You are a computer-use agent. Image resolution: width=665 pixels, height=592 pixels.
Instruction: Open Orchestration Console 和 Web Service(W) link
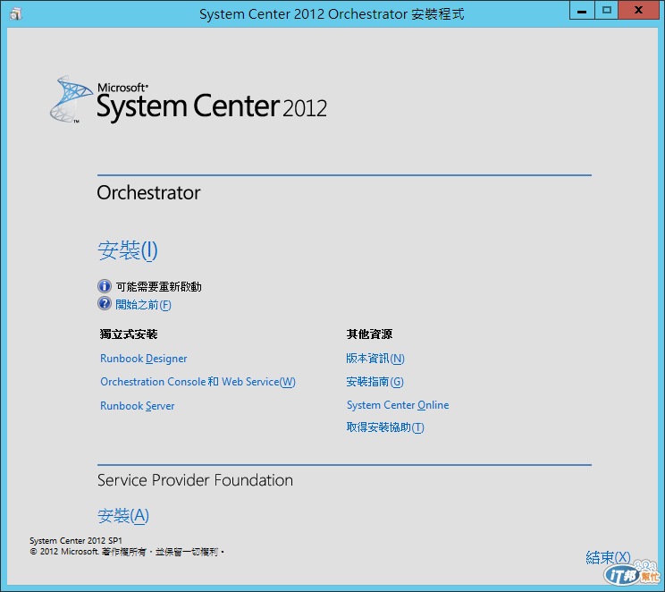tap(198, 382)
